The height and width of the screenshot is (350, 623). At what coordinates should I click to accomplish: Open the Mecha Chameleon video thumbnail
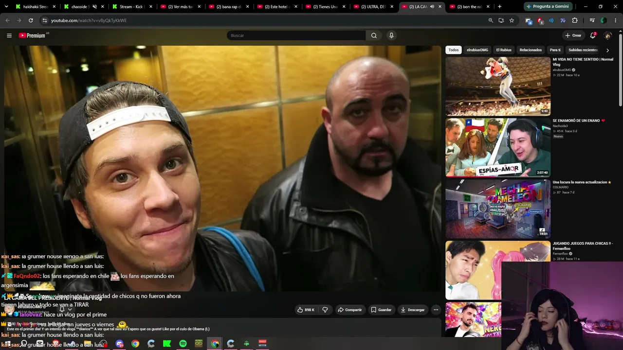point(498,209)
